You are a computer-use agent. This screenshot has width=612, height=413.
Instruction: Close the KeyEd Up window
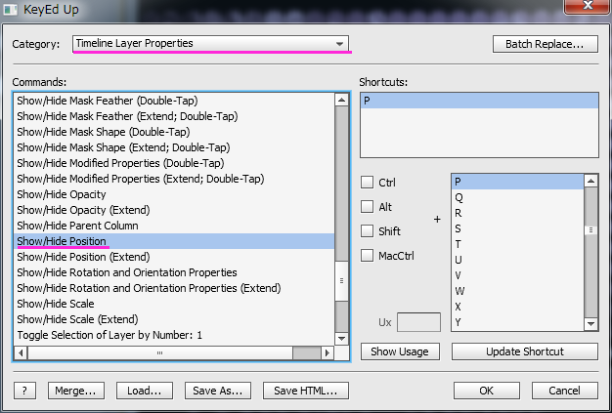tap(588, 6)
